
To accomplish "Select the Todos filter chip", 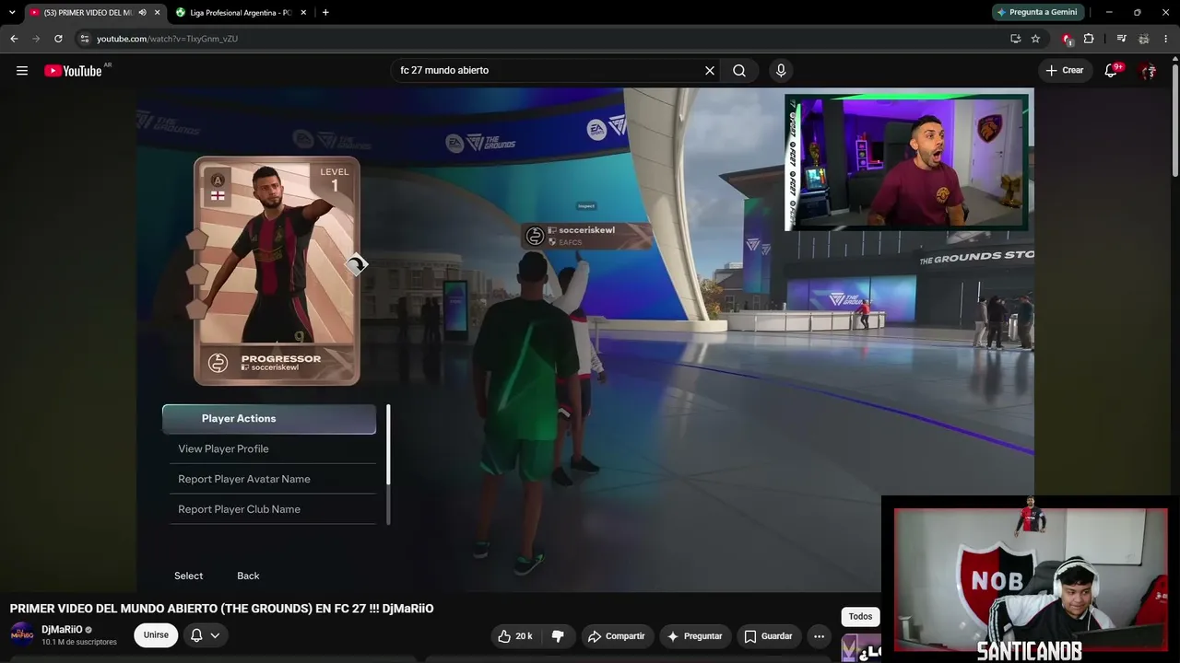I will point(860,617).
